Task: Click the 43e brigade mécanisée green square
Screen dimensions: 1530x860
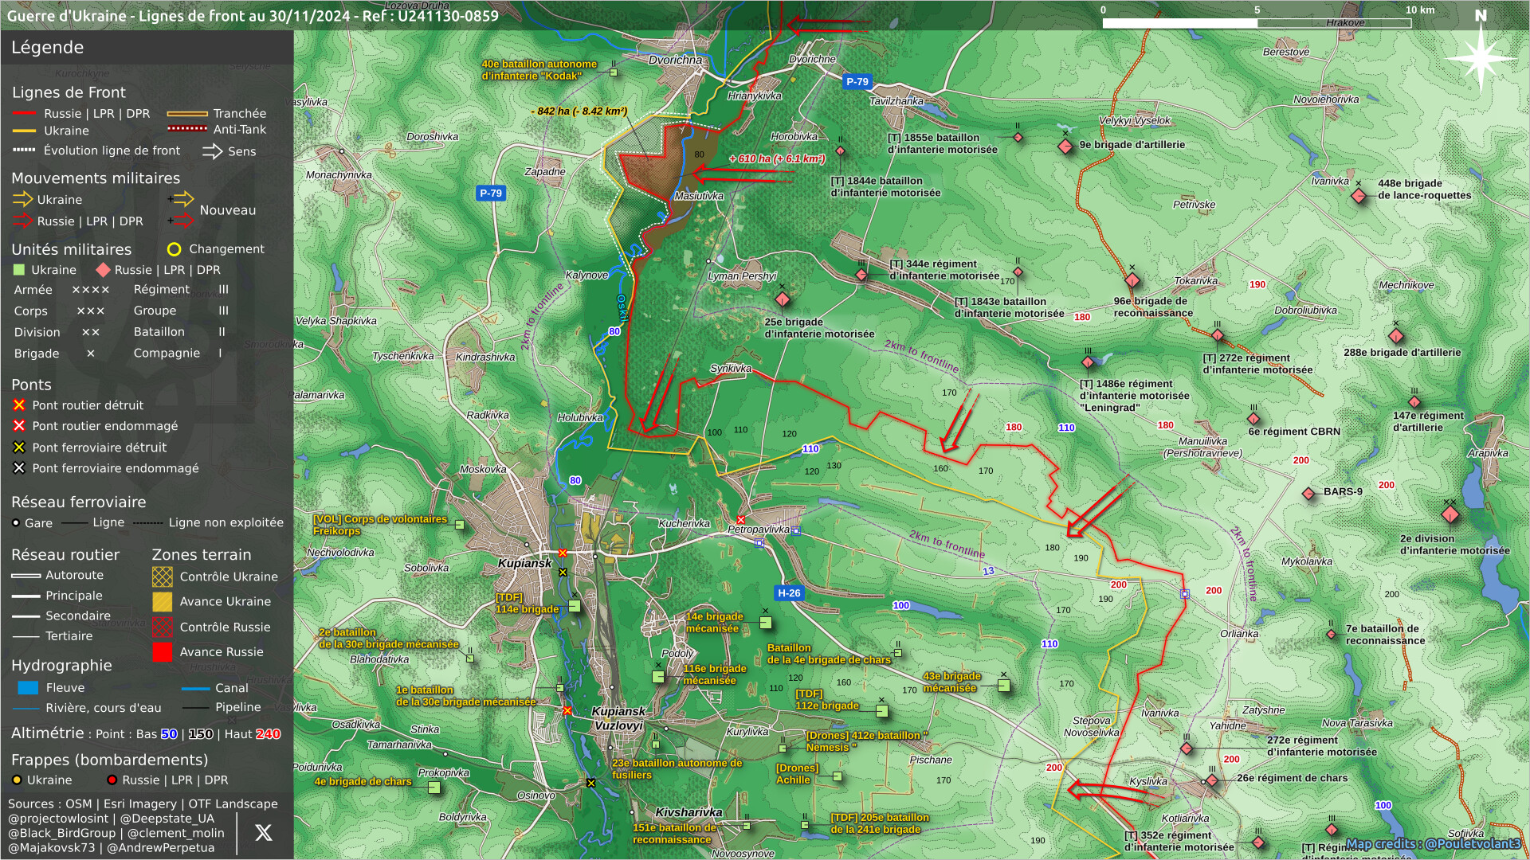Action: pyautogui.click(x=1004, y=686)
